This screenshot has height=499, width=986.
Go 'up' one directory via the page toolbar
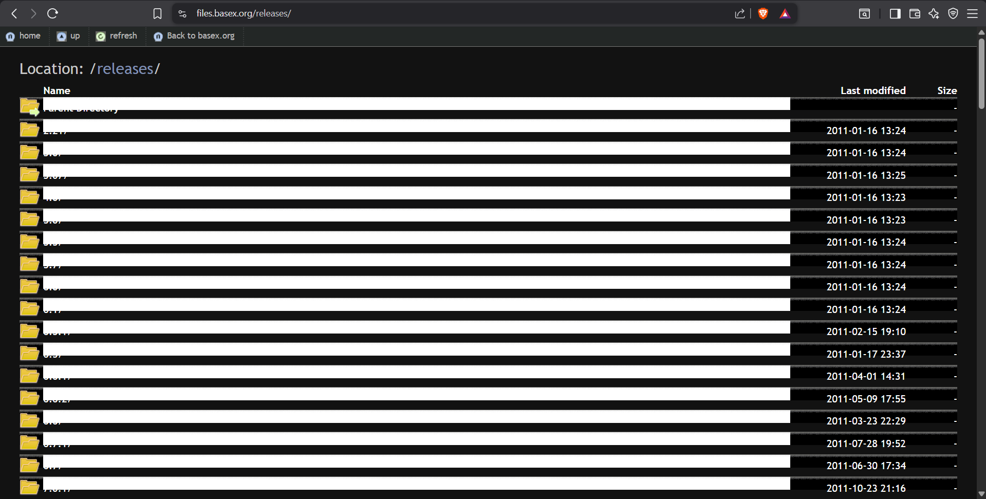pyautogui.click(x=69, y=36)
